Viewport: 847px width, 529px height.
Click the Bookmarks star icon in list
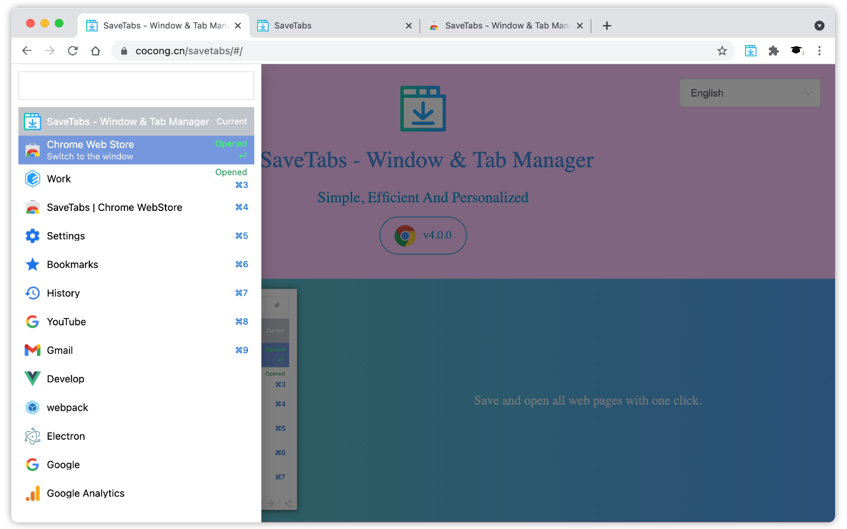[32, 264]
